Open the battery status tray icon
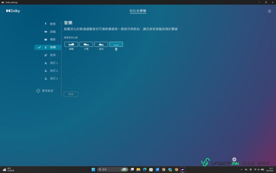The image size is (276, 173). (262, 169)
